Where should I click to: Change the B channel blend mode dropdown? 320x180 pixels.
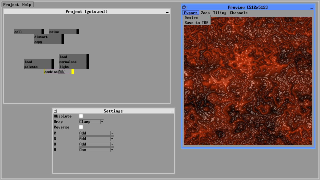(x=96, y=144)
